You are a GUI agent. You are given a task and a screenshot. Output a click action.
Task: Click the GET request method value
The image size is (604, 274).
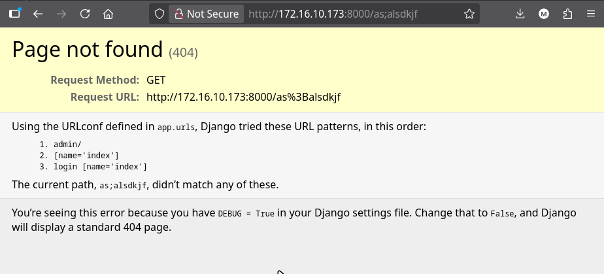pos(156,80)
